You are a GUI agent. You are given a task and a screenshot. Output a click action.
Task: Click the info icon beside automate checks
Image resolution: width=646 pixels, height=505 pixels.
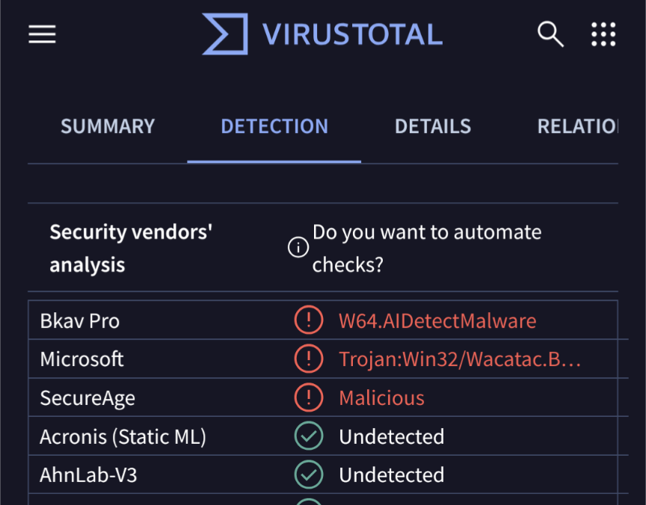point(298,247)
